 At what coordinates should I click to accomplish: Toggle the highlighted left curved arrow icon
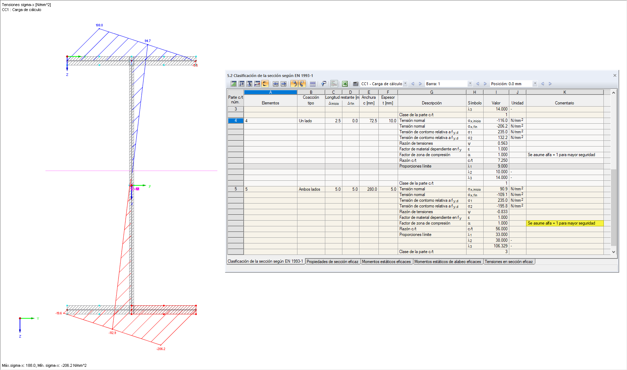[294, 84]
